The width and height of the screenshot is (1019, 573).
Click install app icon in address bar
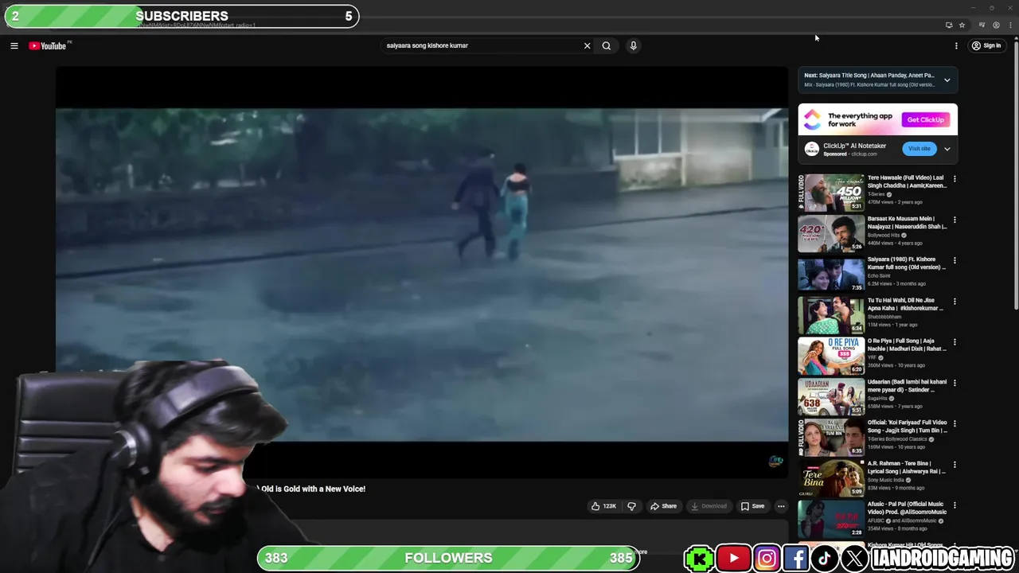click(949, 25)
